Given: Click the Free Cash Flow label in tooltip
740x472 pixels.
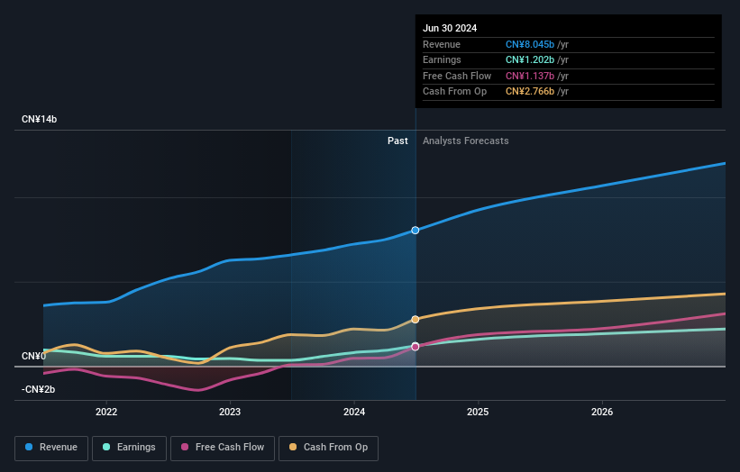Looking at the screenshot, I should (x=457, y=76).
